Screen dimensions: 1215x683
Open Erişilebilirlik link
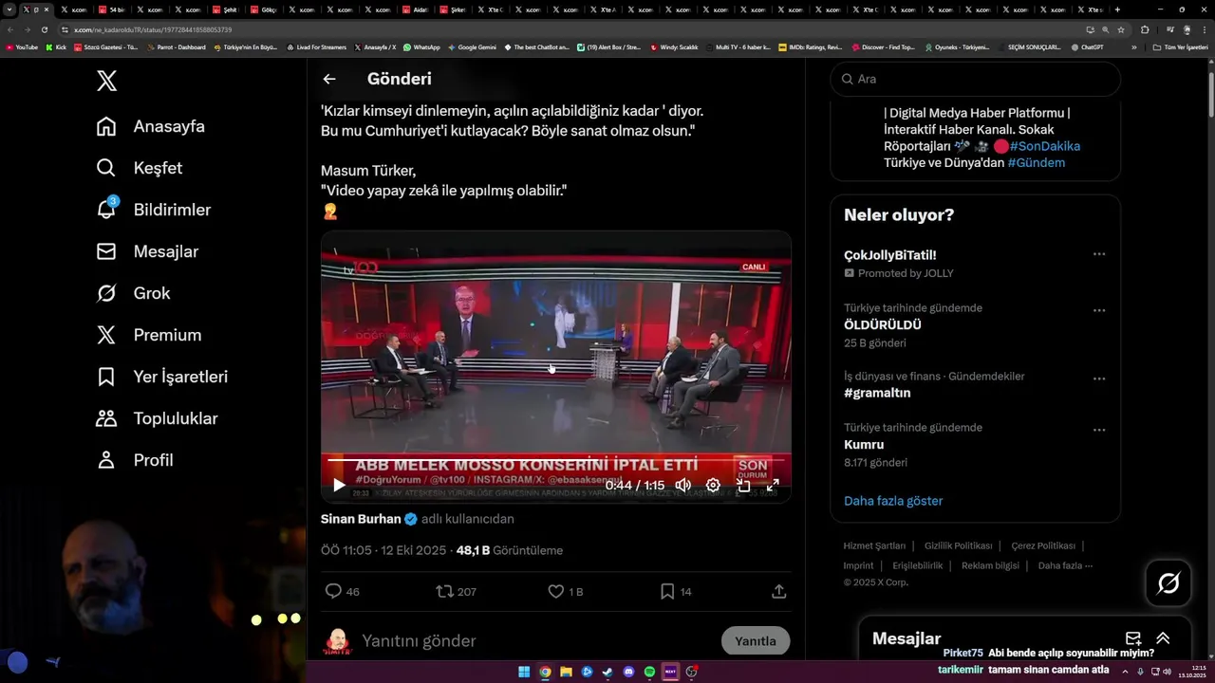pyautogui.click(x=918, y=565)
